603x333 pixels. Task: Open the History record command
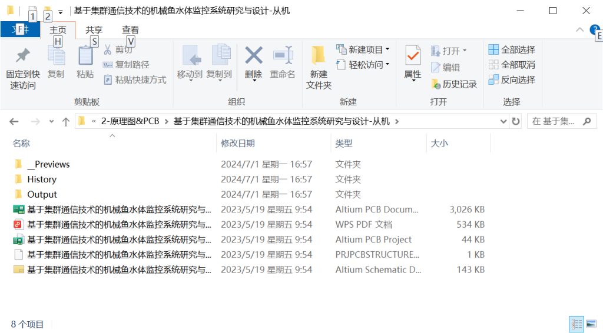[x=454, y=84]
